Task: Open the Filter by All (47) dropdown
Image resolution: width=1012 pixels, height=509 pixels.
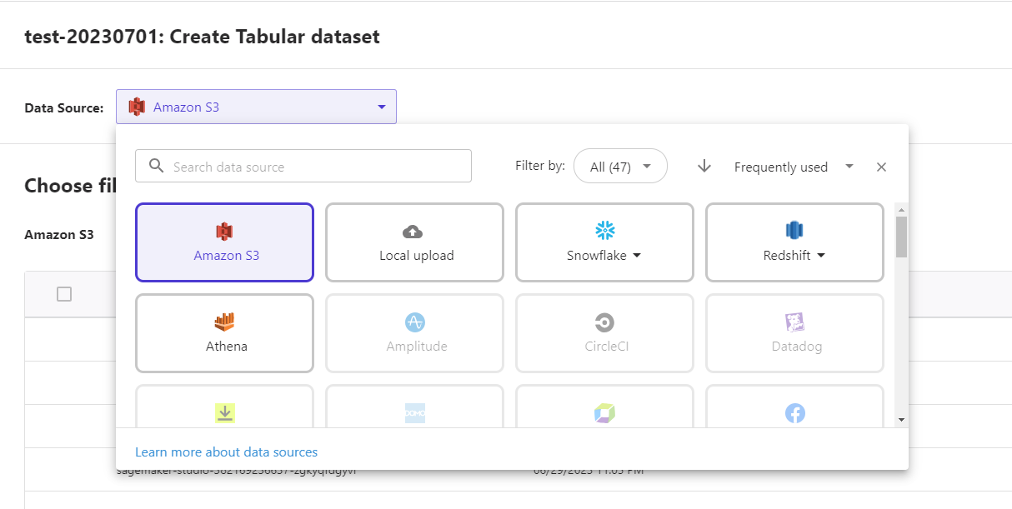Action: point(620,167)
